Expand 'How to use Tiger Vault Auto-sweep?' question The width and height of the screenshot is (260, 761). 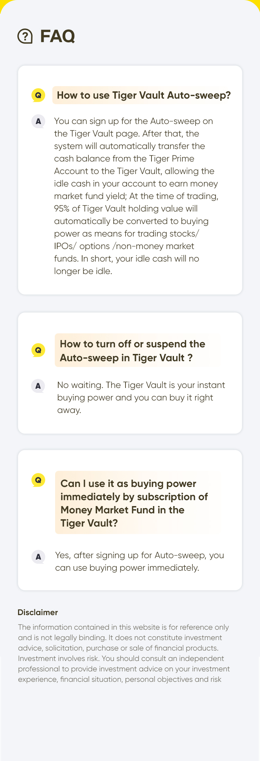(x=144, y=95)
